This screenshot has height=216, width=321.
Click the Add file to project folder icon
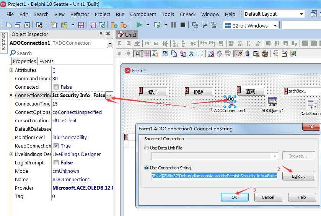pyautogui.click(x=114, y=25)
